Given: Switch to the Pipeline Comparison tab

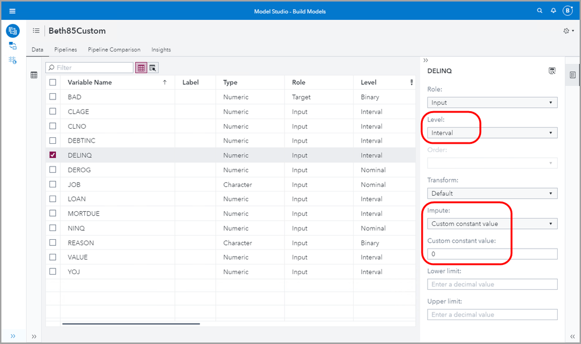Looking at the screenshot, I should pyautogui.click(x=114, y=49).
